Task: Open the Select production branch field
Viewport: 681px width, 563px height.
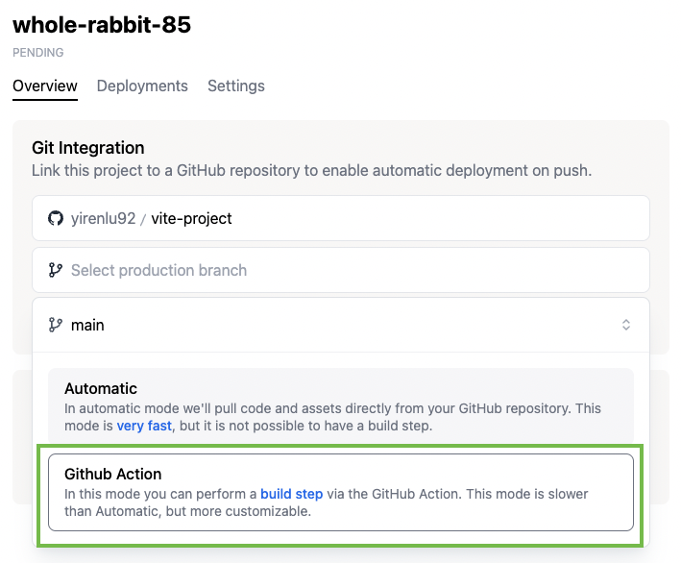Action: [x=341, y=270]
